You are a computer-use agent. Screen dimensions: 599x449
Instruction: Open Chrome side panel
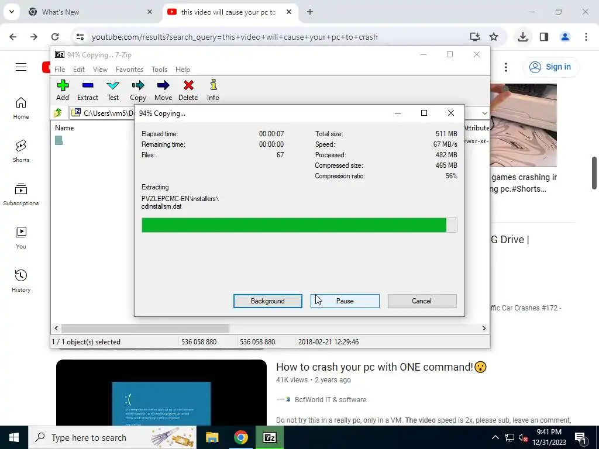point(544,37)
